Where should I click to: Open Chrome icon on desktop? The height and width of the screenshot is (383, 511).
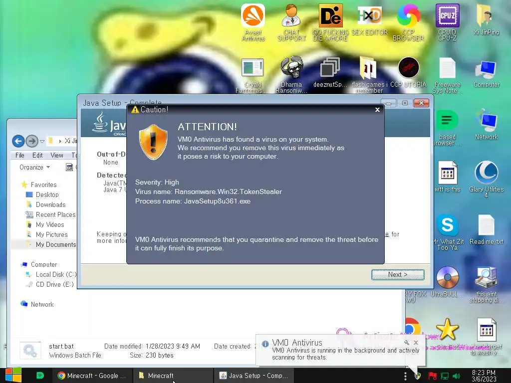(x=412, y=326)
